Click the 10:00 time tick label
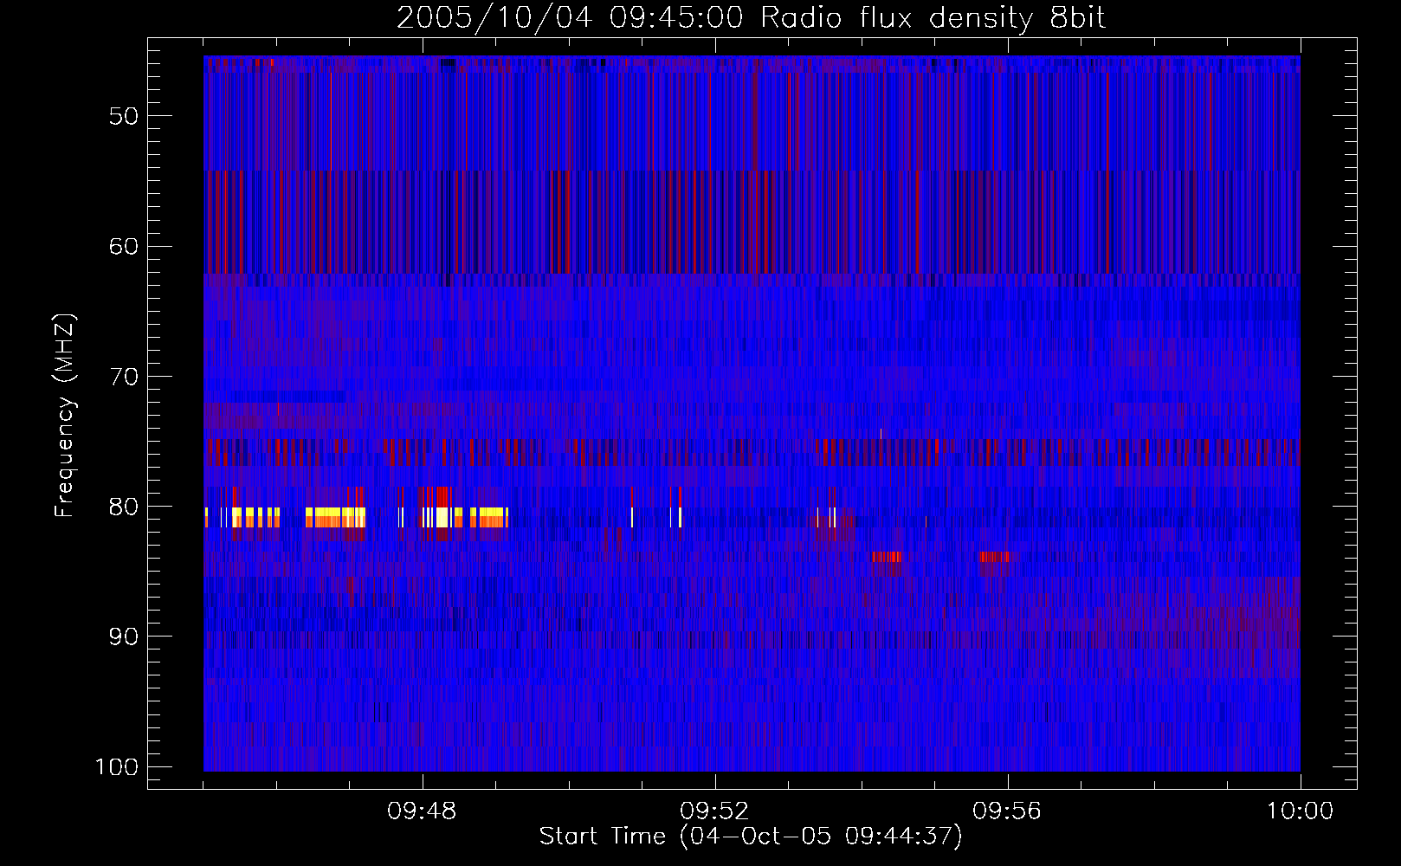This screenshot has width=1401, height=866. click(1300, 811)
